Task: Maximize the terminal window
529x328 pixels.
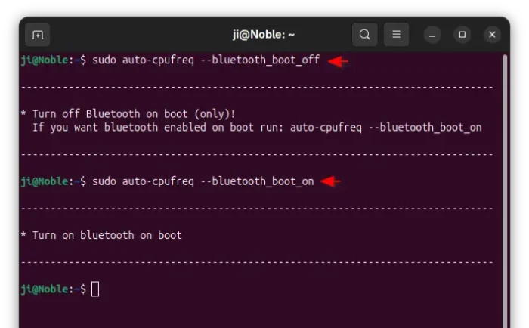Action: [x=462, y=35]
